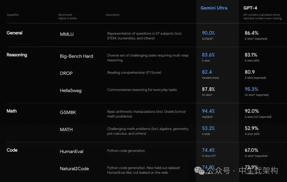The image size is (287, 182).
Task: Select the Big-Bench Hard benchmark name
Action: pos(76,56)
